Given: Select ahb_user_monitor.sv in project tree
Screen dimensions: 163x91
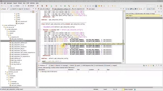Looking at the screenshot, I should (17, 39).
